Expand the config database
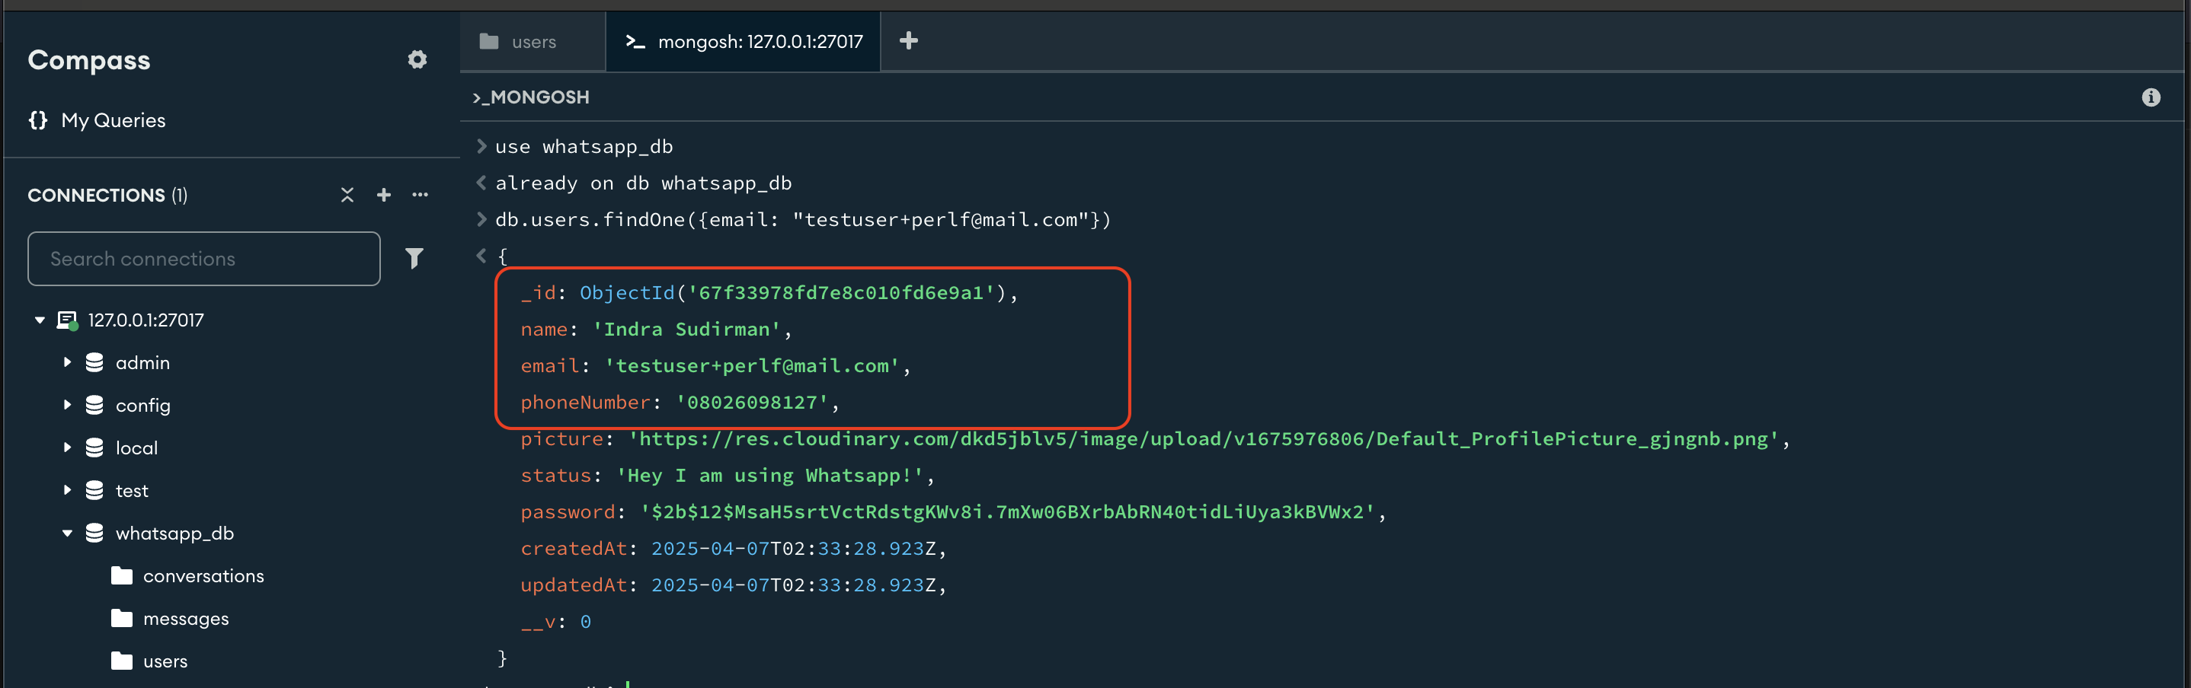This screenshot has width=2191, height=688. [x=67, y=405]
